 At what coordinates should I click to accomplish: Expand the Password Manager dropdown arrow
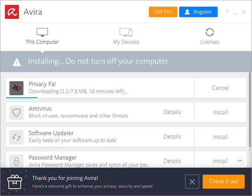click(x=239, y=161)
